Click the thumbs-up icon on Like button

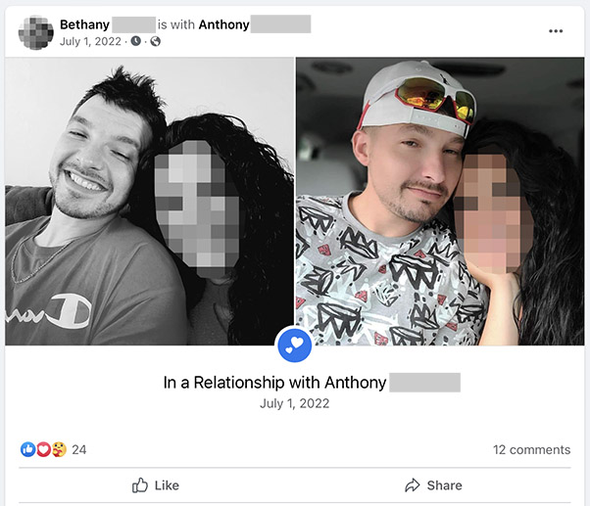coord(140,485)
